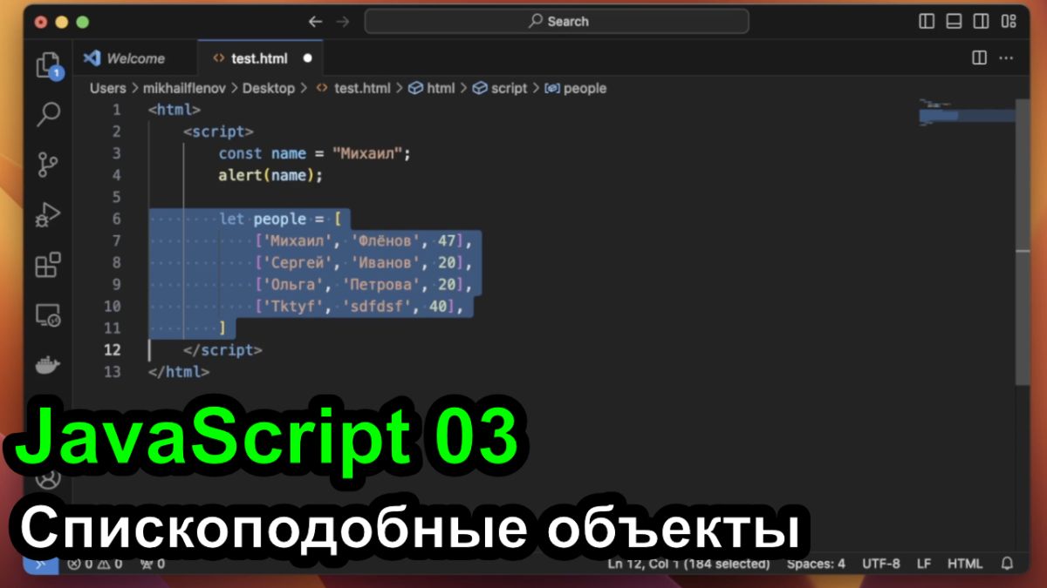Switch to the Welcome tab
Image resolution: width=1047 pixels, height=588 pixels.
pos(134,59)
